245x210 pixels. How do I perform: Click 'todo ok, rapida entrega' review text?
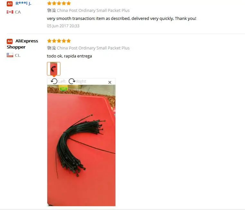point(69,56)
